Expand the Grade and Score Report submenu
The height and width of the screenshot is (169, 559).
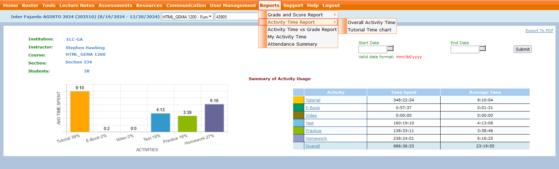point(298,15)
